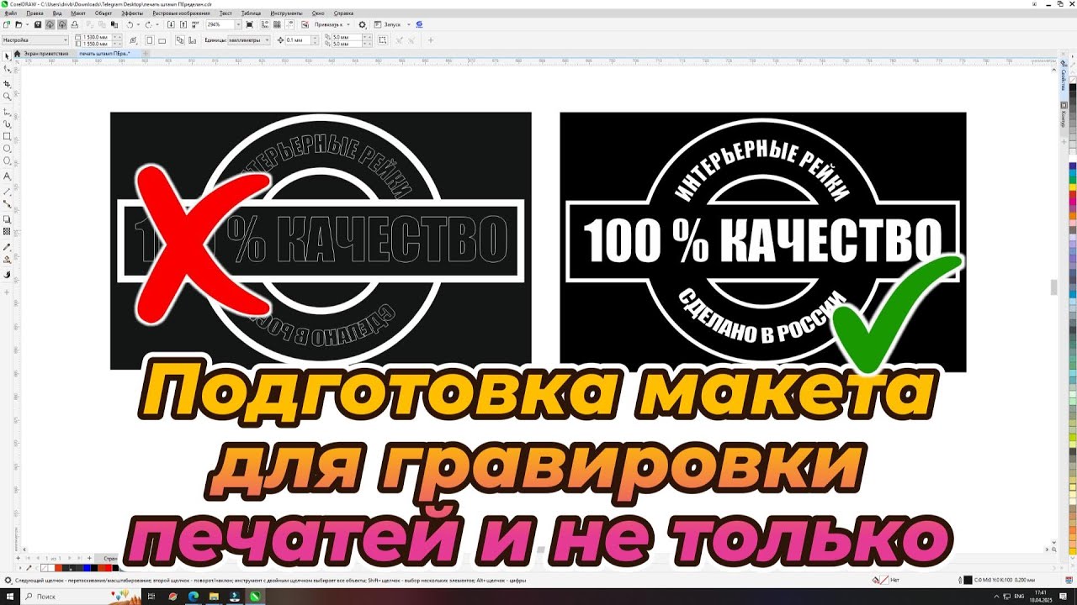Select the Interactive Fill tool
This screenshot has height=605, width=1077.
[7, 260]
